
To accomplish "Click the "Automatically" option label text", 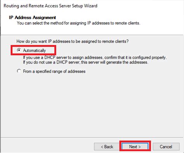I will pos(35,50).
